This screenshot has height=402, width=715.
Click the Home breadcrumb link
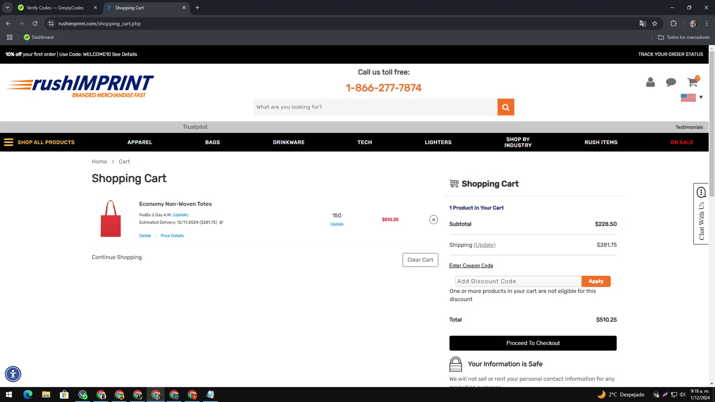[x=99, y=161]
